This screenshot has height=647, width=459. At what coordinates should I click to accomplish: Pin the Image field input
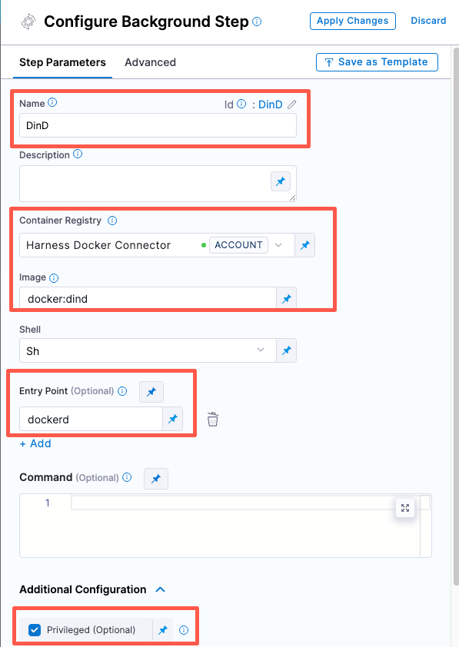pyautogui.click(x=286, y=298)
